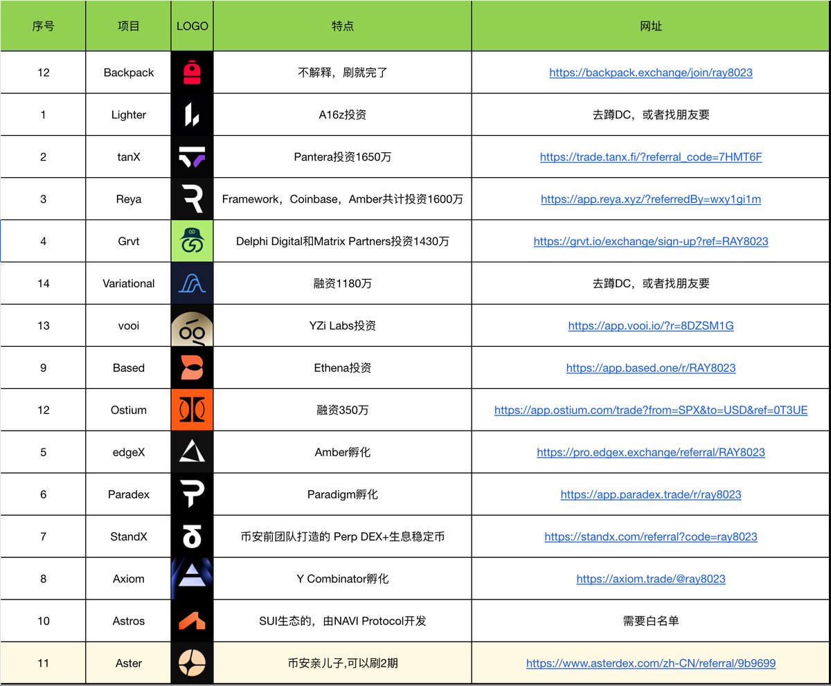Select the Backpack project name cell
This screenshot has height=686, width=831.
pyautogui.click(x=128, y=73)
